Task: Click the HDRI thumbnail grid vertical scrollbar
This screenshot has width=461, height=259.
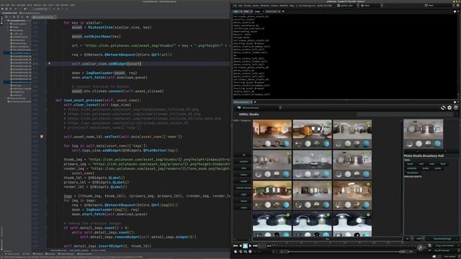Action: (401, 177)
